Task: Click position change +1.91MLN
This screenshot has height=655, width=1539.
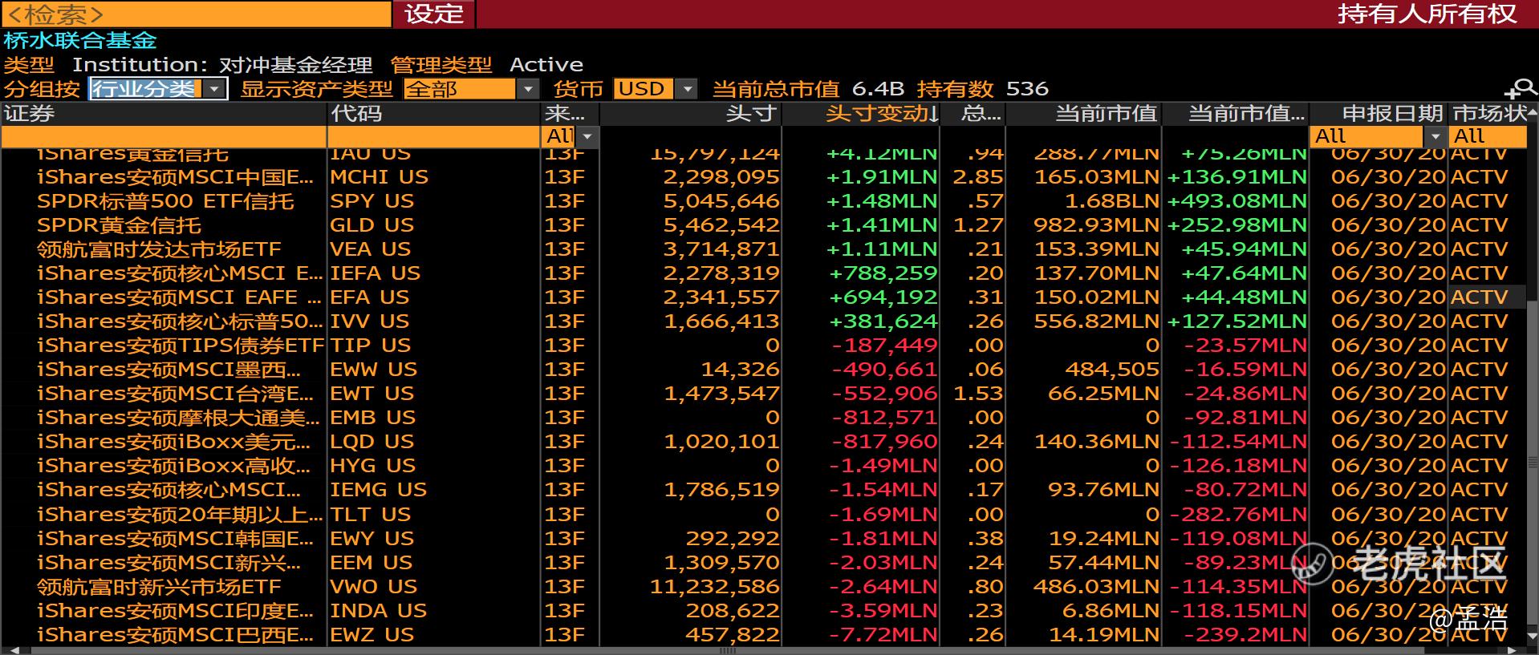Action: 882,177
